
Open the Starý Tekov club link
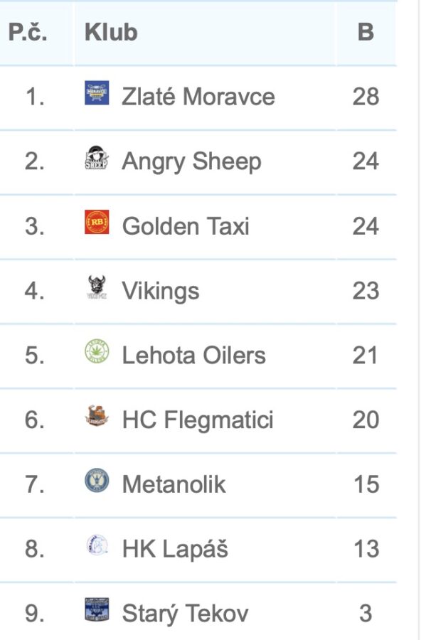click(185, 614)
